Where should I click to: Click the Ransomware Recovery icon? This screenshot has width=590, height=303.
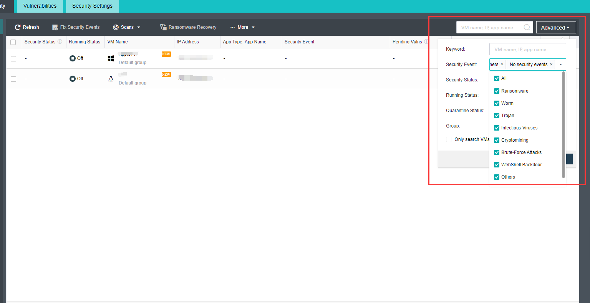[x=163, y=27]
